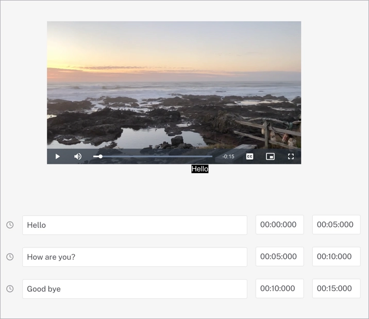369x319 pixels.
Task: Click the remaining time display -0:15
Action: (228, 157)
